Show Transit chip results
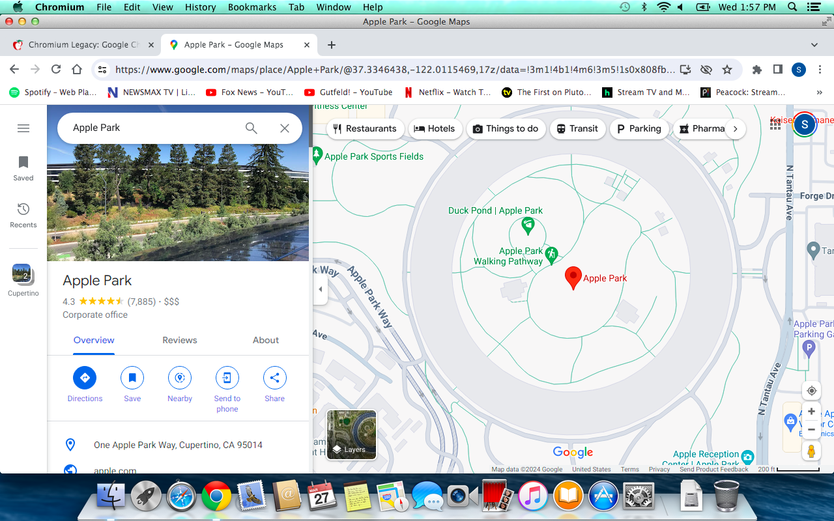Screen dimensions: 834x521 [x=577, y=128]
